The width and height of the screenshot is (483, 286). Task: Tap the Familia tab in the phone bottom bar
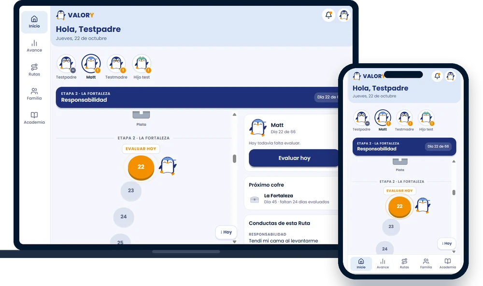[x=426, y=263]
